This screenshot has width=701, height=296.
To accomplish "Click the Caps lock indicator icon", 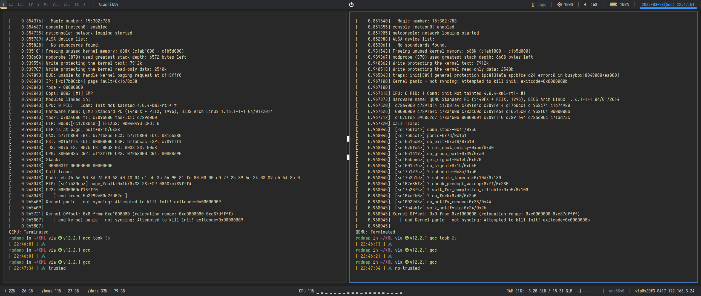I will click(x=533, y=4).
